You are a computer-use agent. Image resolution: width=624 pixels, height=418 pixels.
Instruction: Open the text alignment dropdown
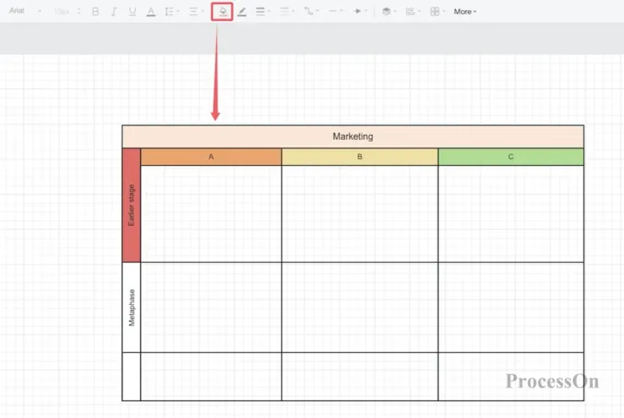point(196,12)
